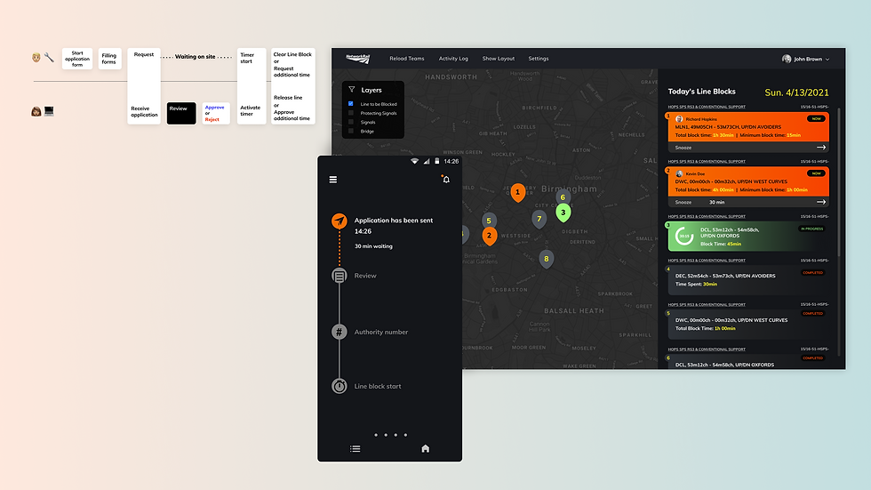Open Activity Log menu item

click(x=453, y=59)
